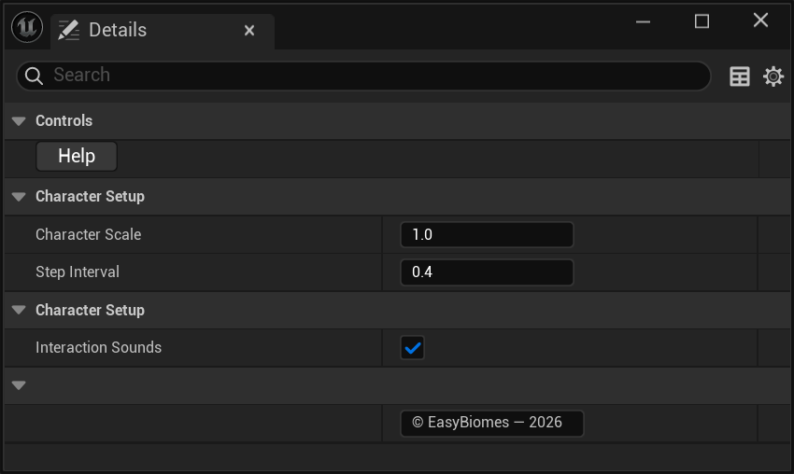Uncheck the Interaction Sounds checkbox
This screenshot has width=794, height=474.
click(x=412, y=348)
